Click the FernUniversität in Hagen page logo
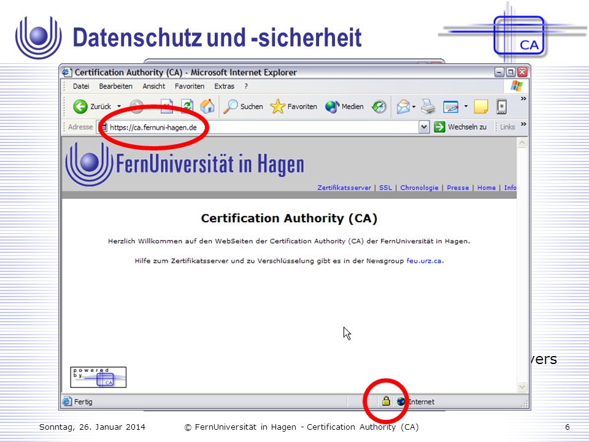Screen dimensions: 589x442 coord(185,165)
